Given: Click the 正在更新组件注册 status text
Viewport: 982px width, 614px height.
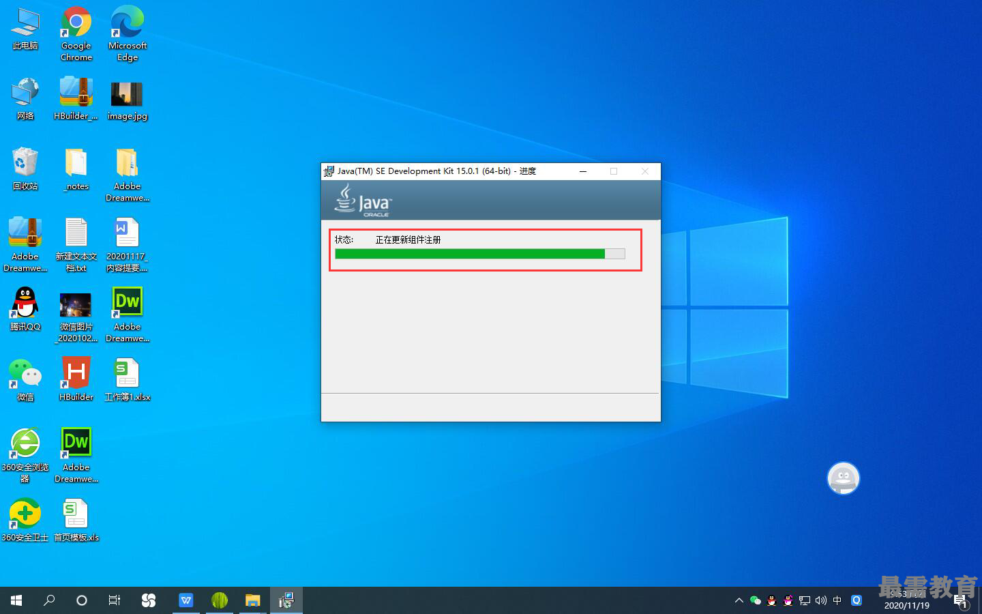Looking at the screenshot, I should point(408,239).
